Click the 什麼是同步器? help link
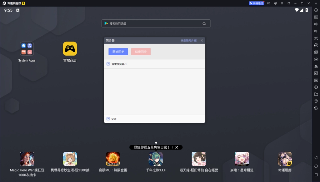The height and width of the screenshot is (182, 320). pyautogui.click(x=189, y=41)
